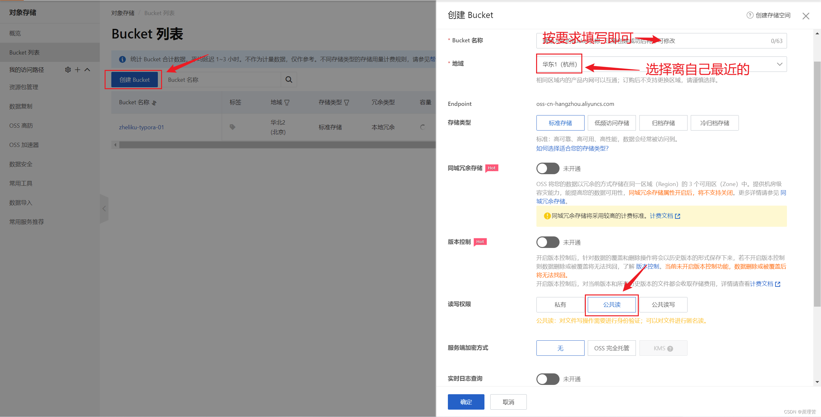Open the 创建存储空间 help link
Image resolution: width=821 pixels, height=417 pixels.
(x=769, y=15)
